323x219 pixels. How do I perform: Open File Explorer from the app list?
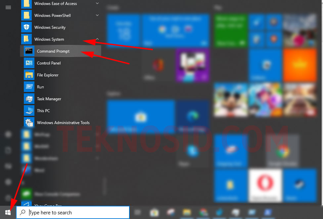click(61, 75)
